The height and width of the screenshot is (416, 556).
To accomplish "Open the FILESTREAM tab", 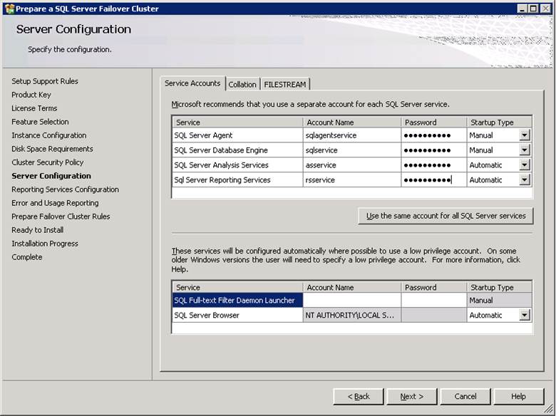I will (x=285, y=84).
